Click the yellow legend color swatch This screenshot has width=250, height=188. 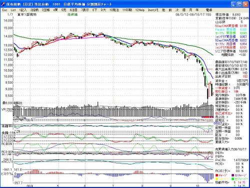coord(217,179)
